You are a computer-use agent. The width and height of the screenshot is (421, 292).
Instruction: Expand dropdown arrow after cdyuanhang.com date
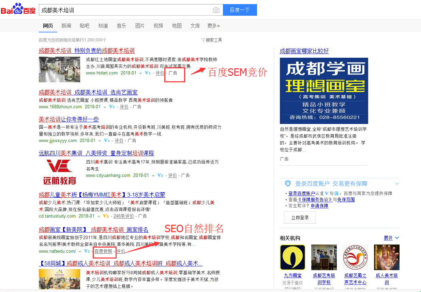(153, 176)
